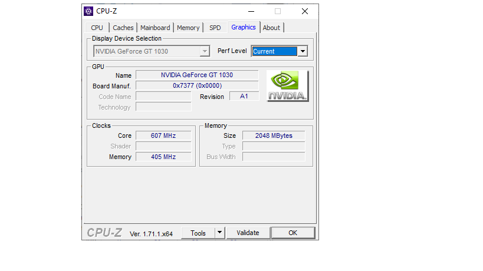Image resolution: width=483 pixels, height=271 pixels.
Task: Open the Display Device Selection dropdown
Action: click(152, 51)
